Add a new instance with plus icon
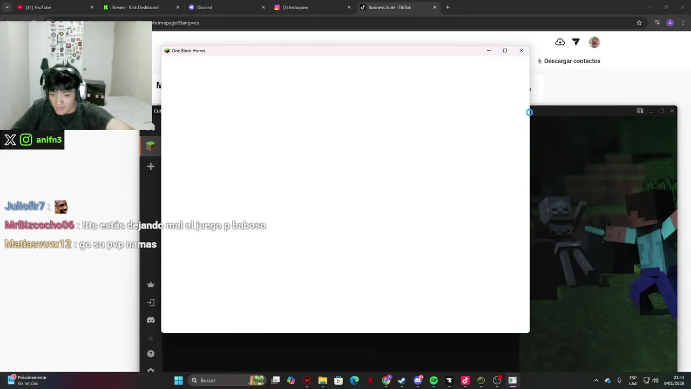Viewport: 691px width, 389px height. pos(151,166)
